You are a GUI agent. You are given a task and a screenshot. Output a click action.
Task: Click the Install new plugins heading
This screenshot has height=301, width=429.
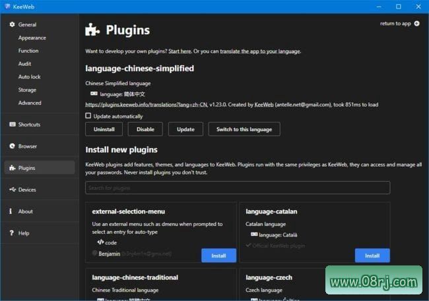[x=121, y=150]
